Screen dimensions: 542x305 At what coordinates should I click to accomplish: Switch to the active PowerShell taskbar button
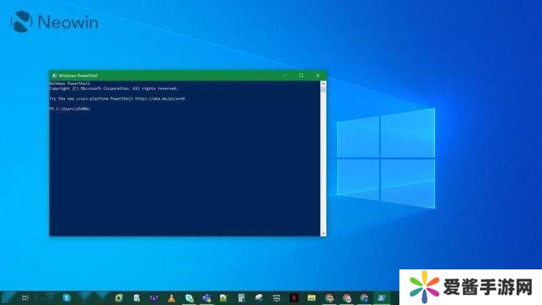coord(382,298)
